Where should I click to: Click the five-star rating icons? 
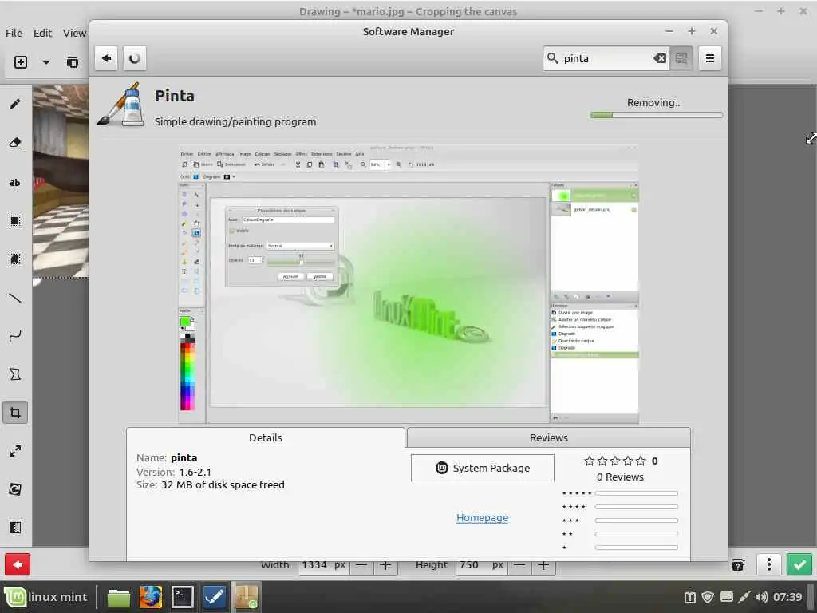(615, 461)
